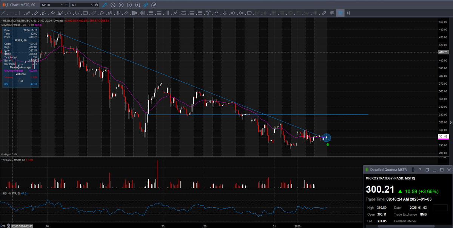453x228 pixels.
Task: Click the Open 300.11 value
Action: pyautogui.click(x=382, y=214)
